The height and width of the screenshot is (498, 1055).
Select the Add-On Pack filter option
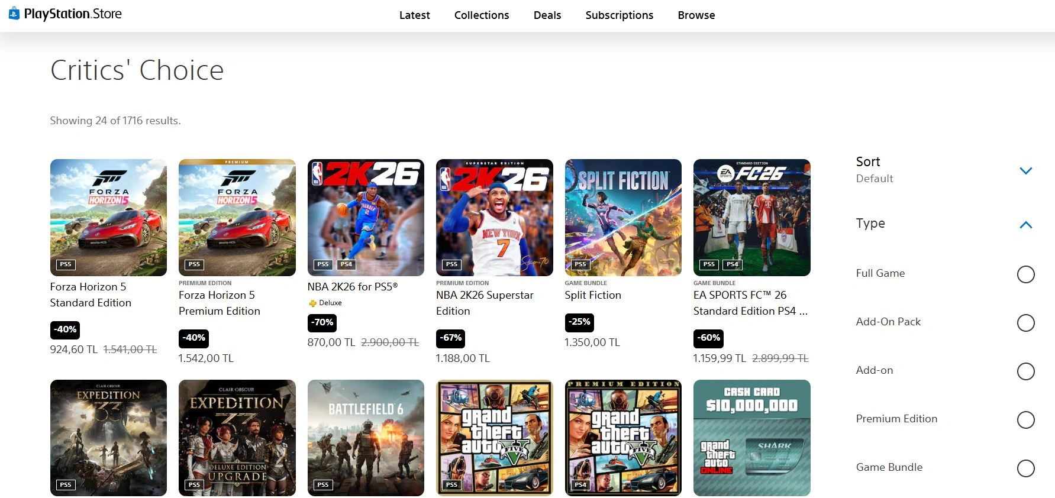tap(1025, 323)
